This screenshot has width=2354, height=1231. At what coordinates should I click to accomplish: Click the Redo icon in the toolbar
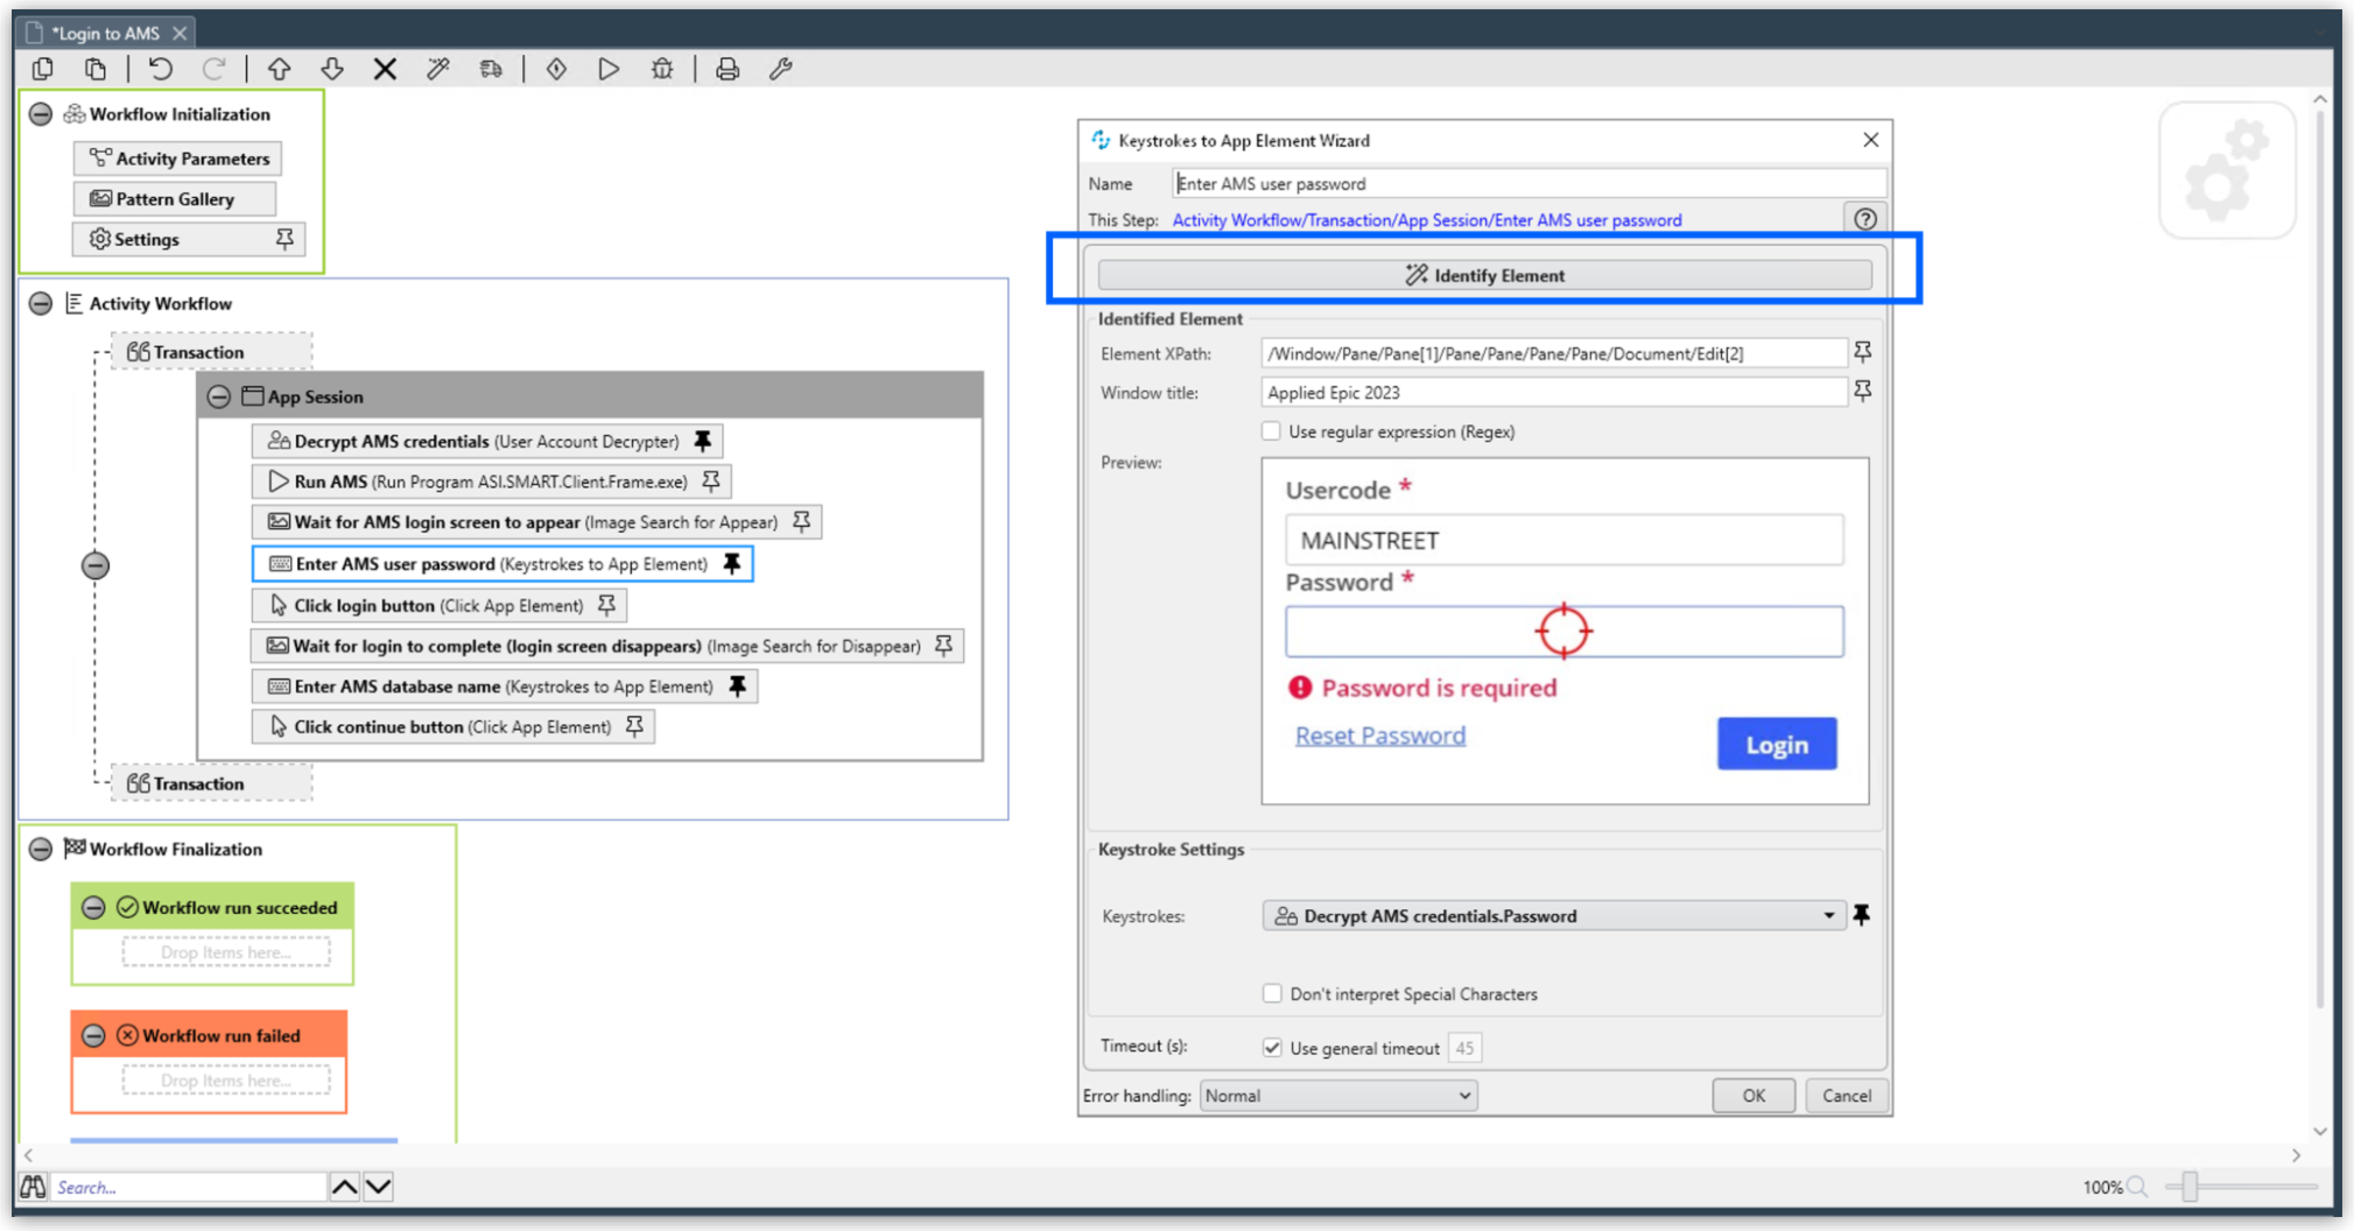[215, 69]
